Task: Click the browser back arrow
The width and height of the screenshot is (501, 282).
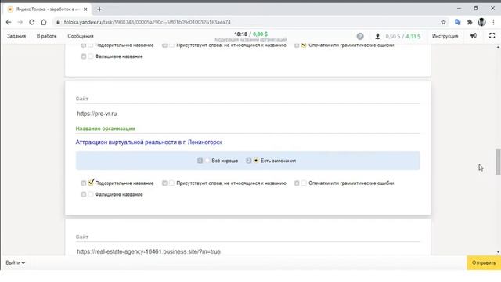Action: pyautogui.click(x=9, y=22)
